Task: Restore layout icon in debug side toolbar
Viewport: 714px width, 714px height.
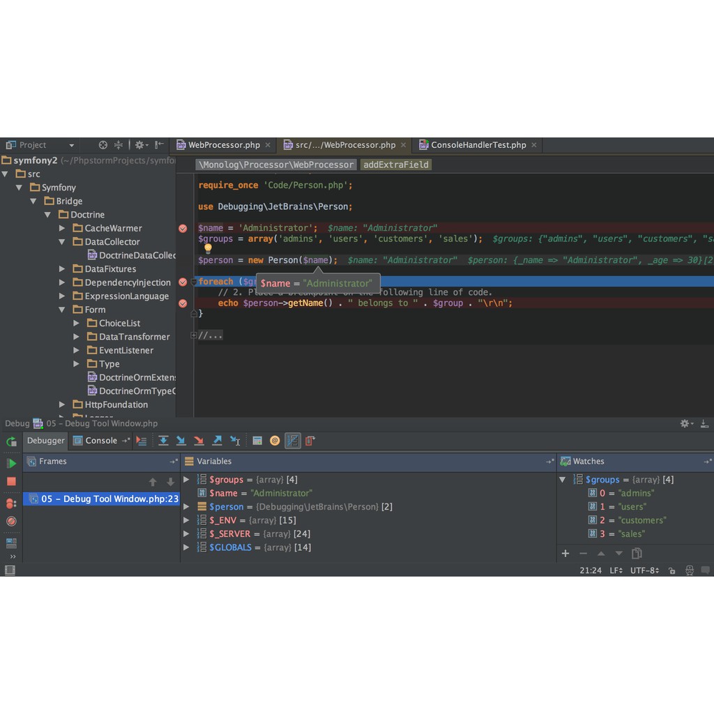Action: [11, 543]
